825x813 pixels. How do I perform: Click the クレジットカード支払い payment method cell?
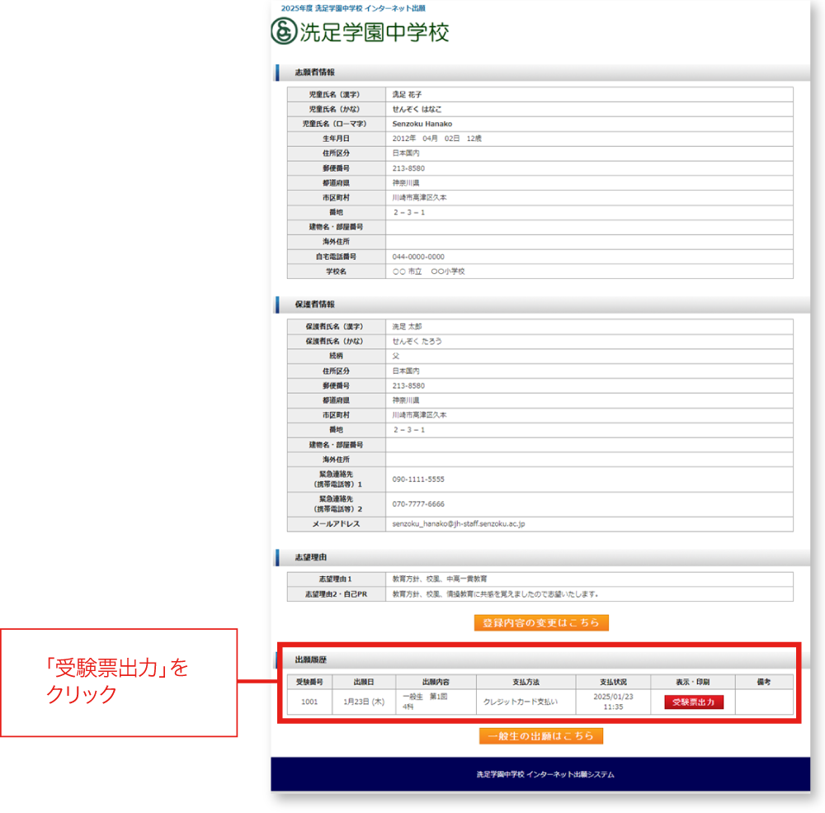pyautogui.click(x=521, y=702)
